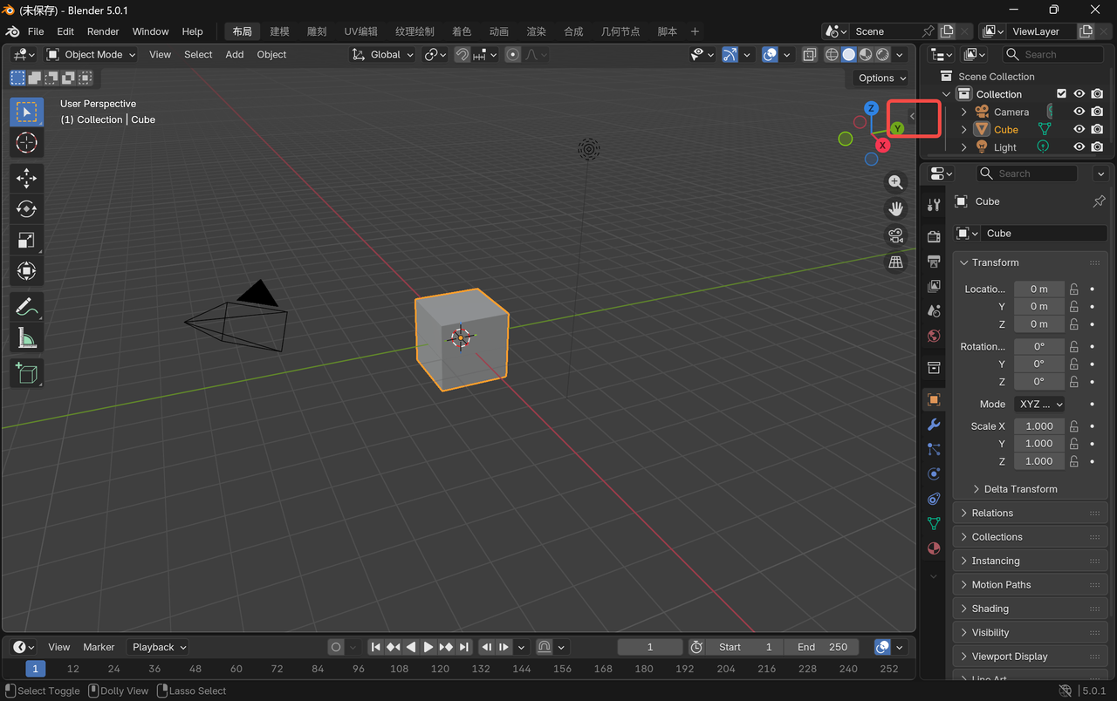This screenshot has height=701, width=1117.
Task: Select the Rotate tool in the toolbar
Action: point(26,208)
